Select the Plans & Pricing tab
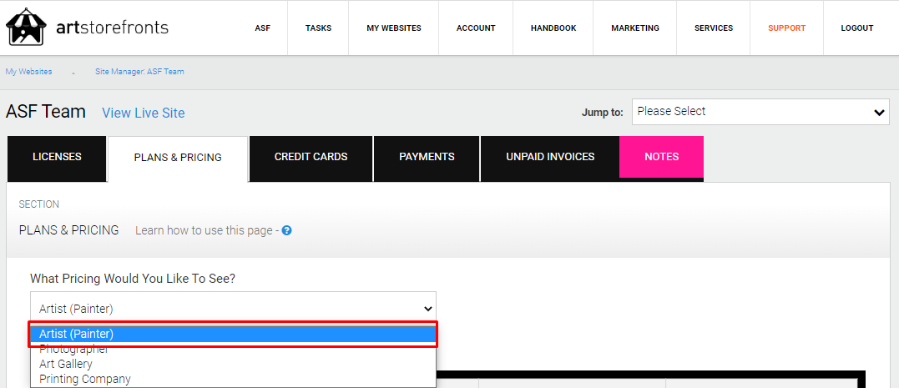Viewport: 899px width, 388px height. (178, 158)
